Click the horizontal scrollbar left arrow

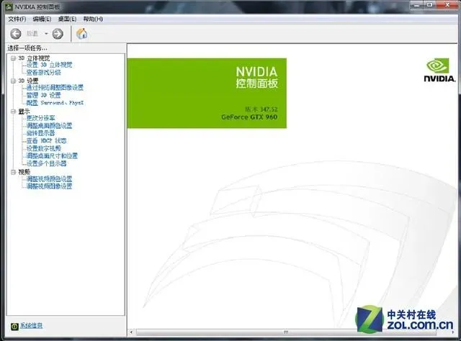131,332
